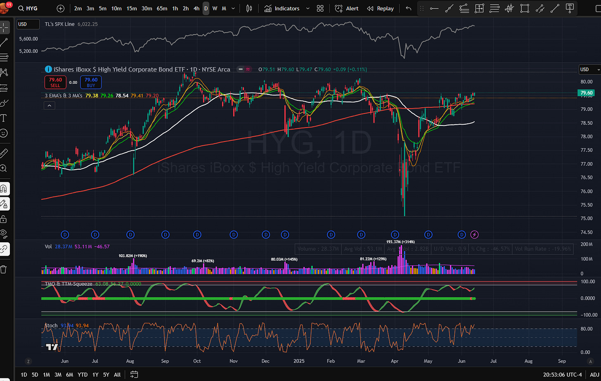Select the Stoch indicator legend
The image size is (601, 381).
(51, 326)
